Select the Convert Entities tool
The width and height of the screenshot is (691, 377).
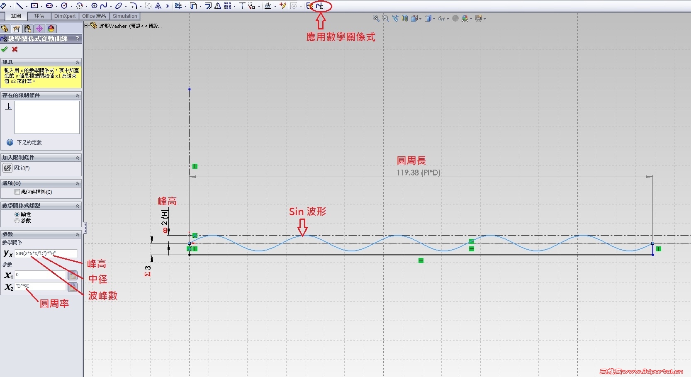pos(193,6)
